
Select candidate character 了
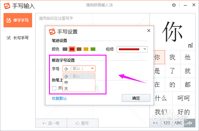(x=173, y=71)
